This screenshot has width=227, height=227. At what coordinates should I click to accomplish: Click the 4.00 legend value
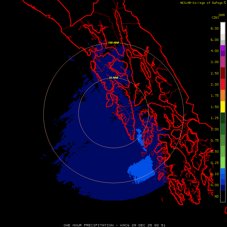click(x=215, y=51)
